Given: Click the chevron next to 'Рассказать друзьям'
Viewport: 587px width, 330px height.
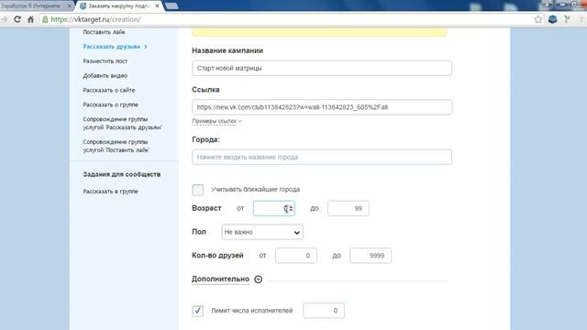Looking at the screenshot, I should click(x=146, y=47).
